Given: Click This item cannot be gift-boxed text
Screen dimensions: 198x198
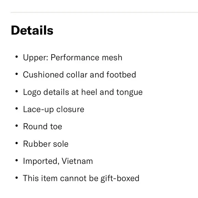Looking at the screenshot, I should [x=81, y=178].
